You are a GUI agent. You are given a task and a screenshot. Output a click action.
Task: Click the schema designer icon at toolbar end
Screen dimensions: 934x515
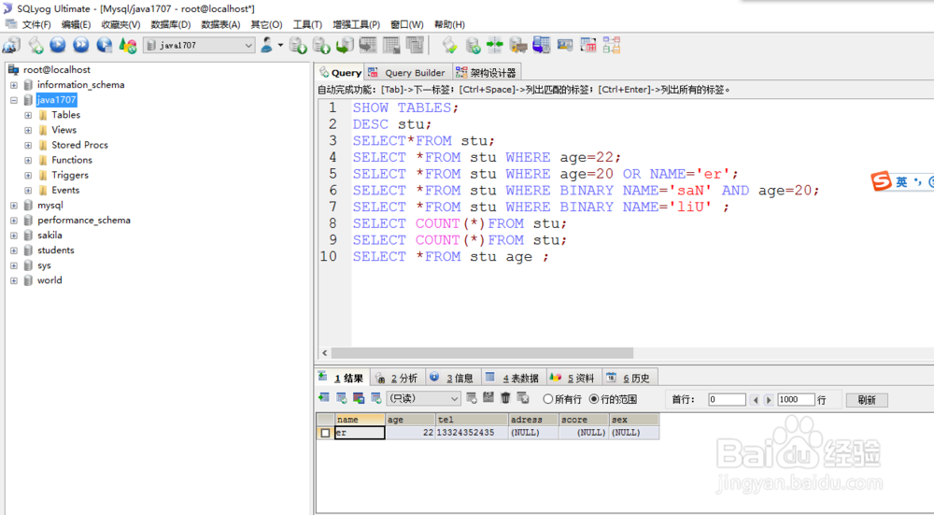click(612, 45)
